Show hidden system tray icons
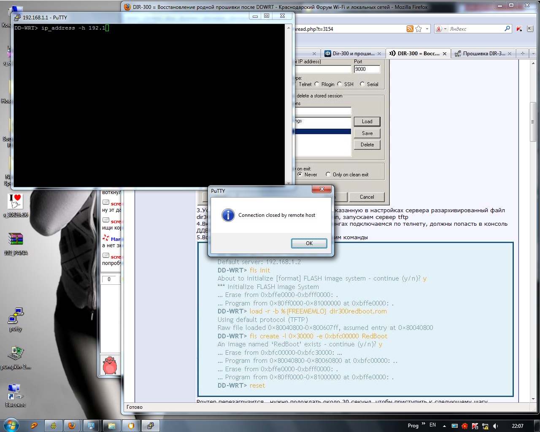Screen dimensions: 540x432 [x=444, y=426]
